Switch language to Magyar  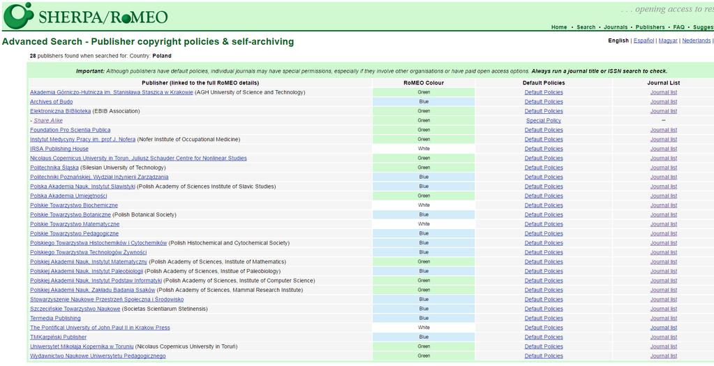[x=667, y=41]
